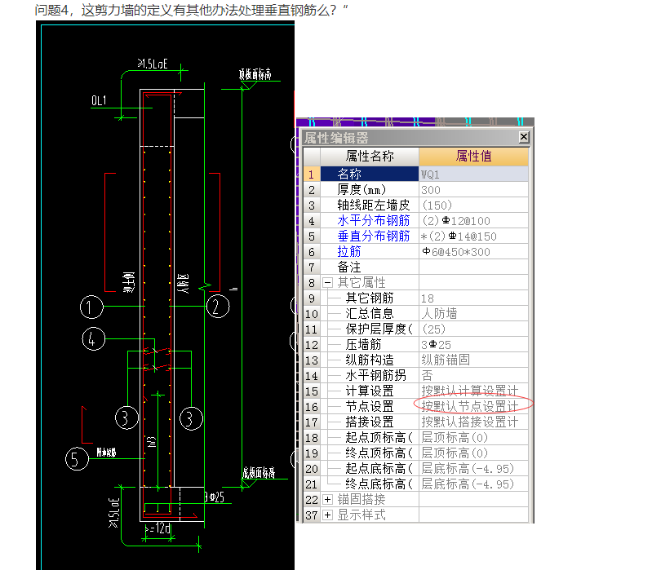Screen dimensions: 652x570
Task: Click the >=12d dimension text
Action: click(157, 528)
